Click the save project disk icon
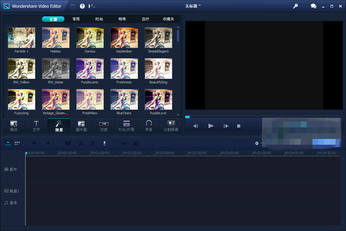This screenshot has width=346, height=231. click(72, 6)
